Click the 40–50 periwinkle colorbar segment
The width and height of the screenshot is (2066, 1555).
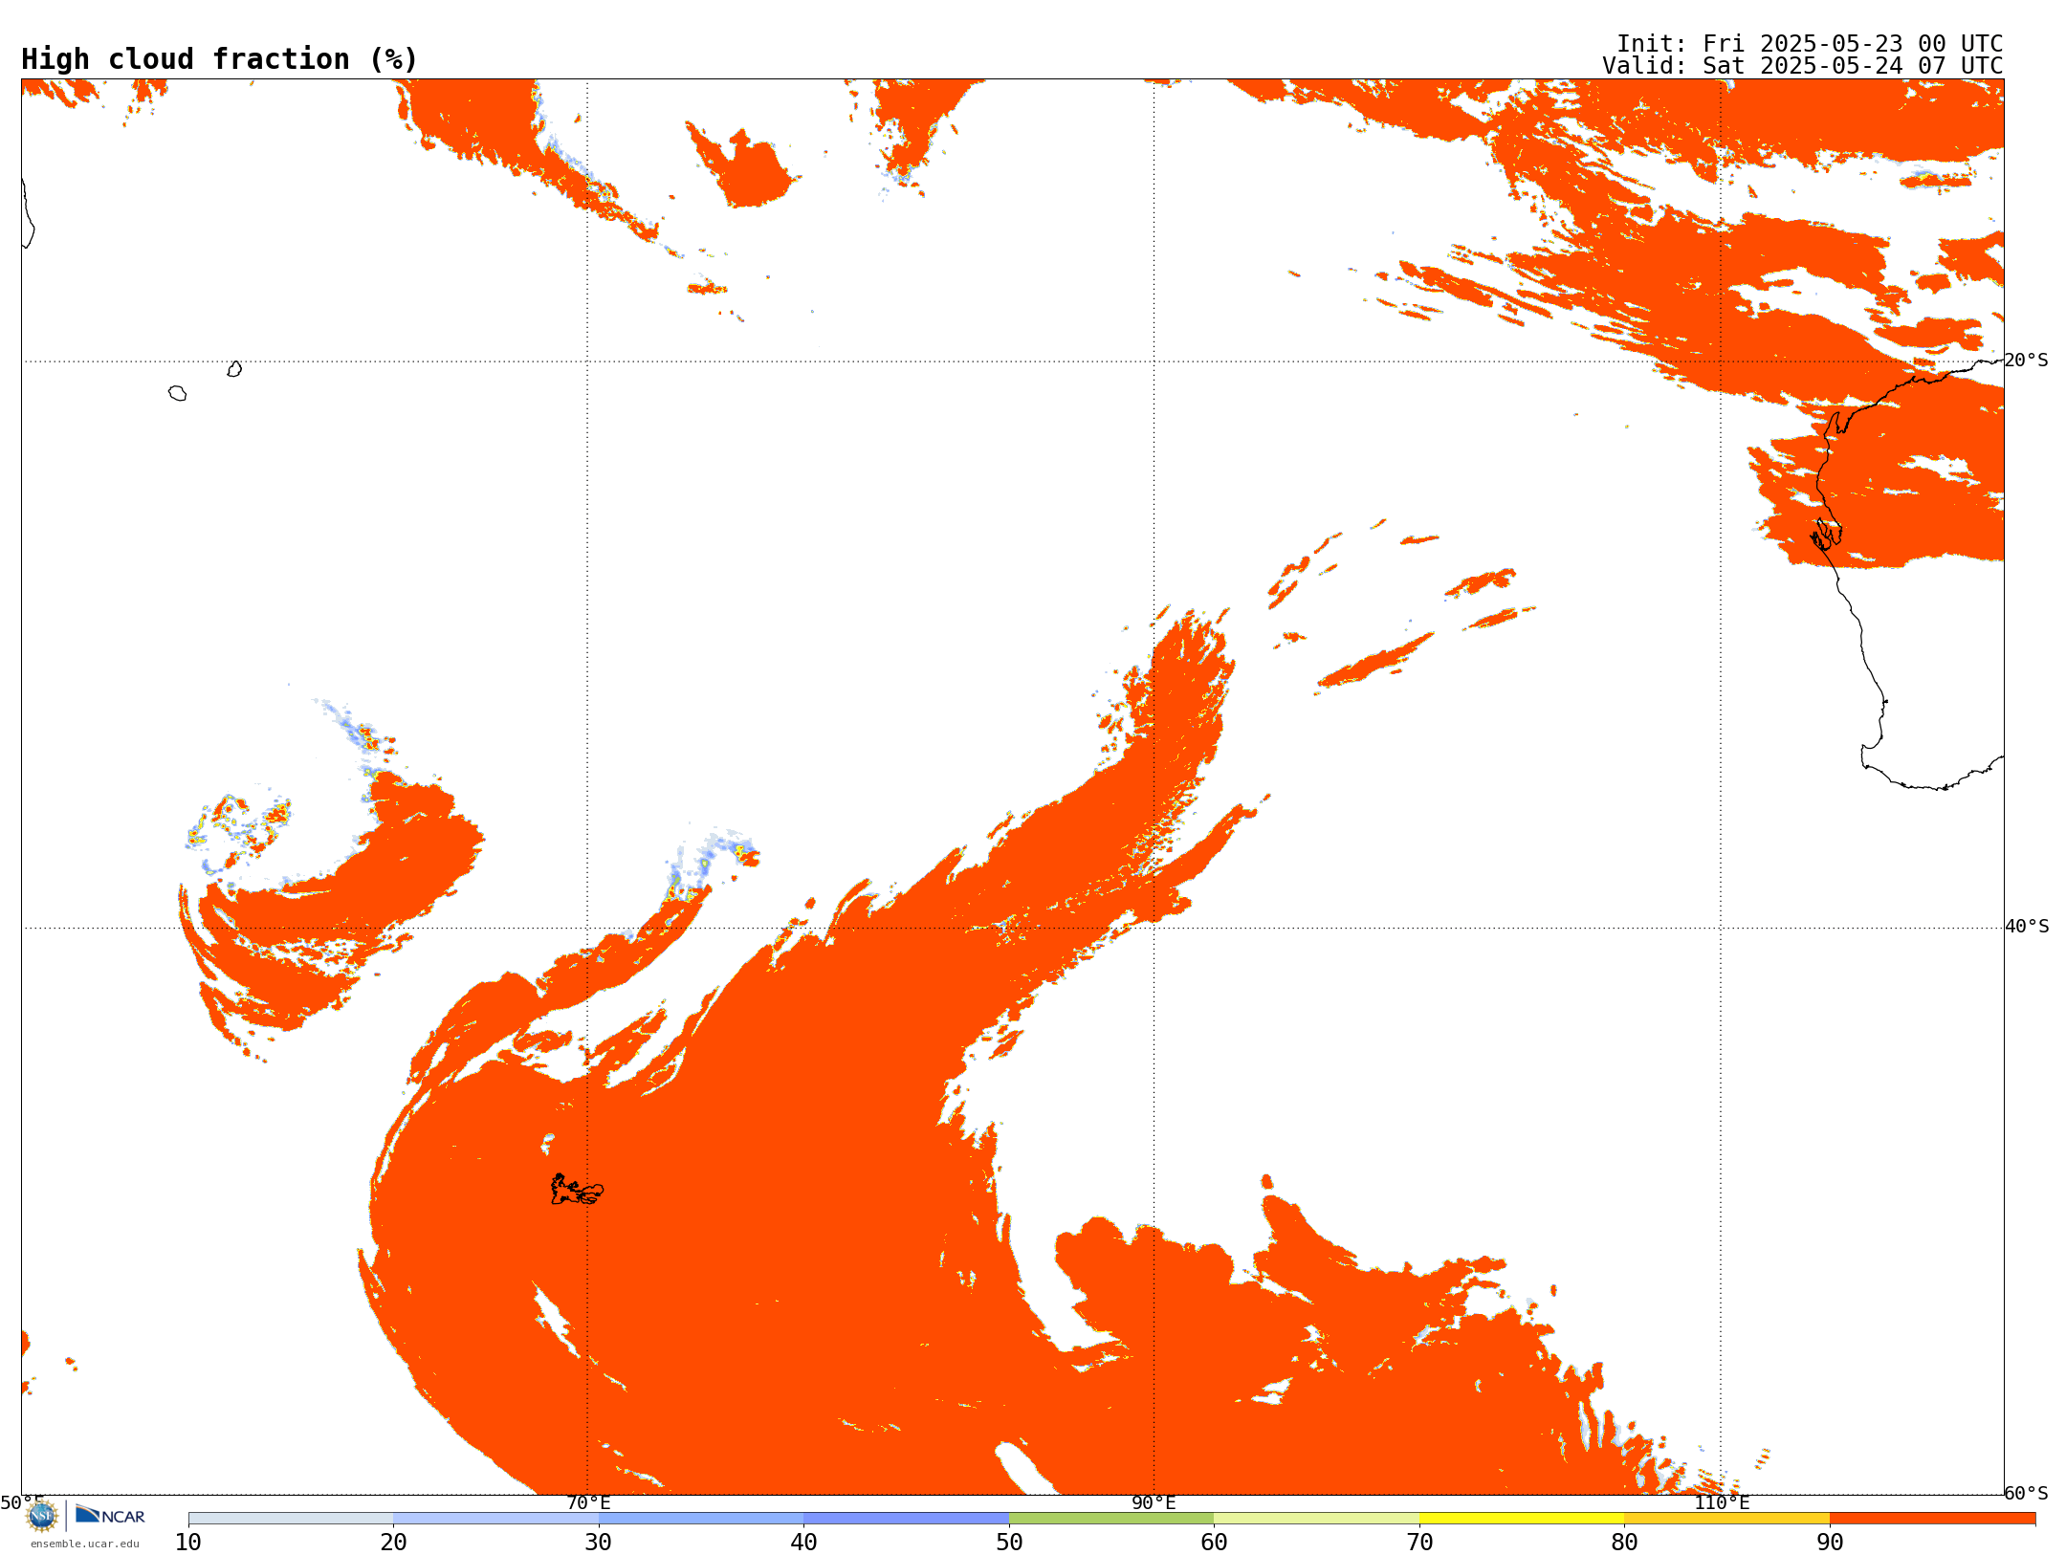pos(906,1519)
